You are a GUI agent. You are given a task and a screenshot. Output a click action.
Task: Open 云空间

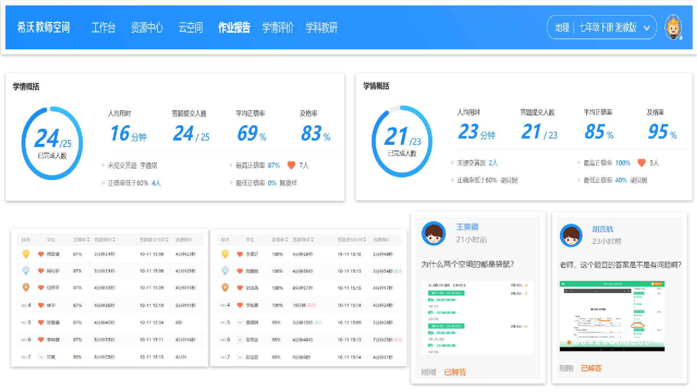[x=191, y=28]
